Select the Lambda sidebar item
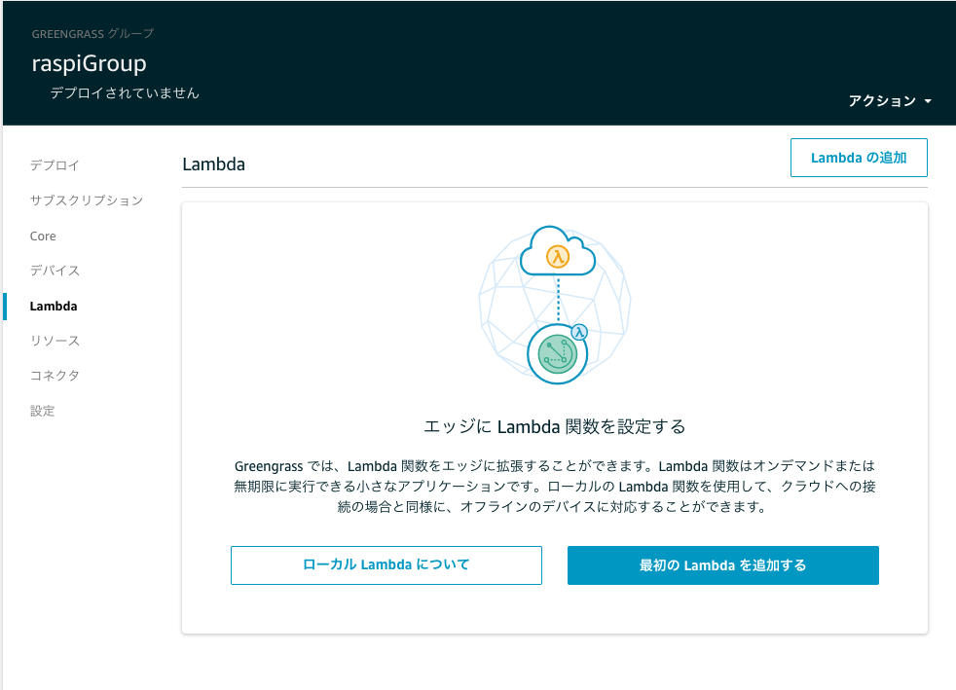956x690 pixels. (x=54, y=306)
